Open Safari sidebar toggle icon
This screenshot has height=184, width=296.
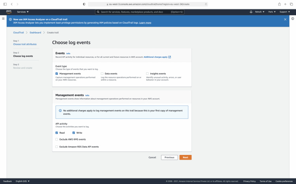(4, 4)
